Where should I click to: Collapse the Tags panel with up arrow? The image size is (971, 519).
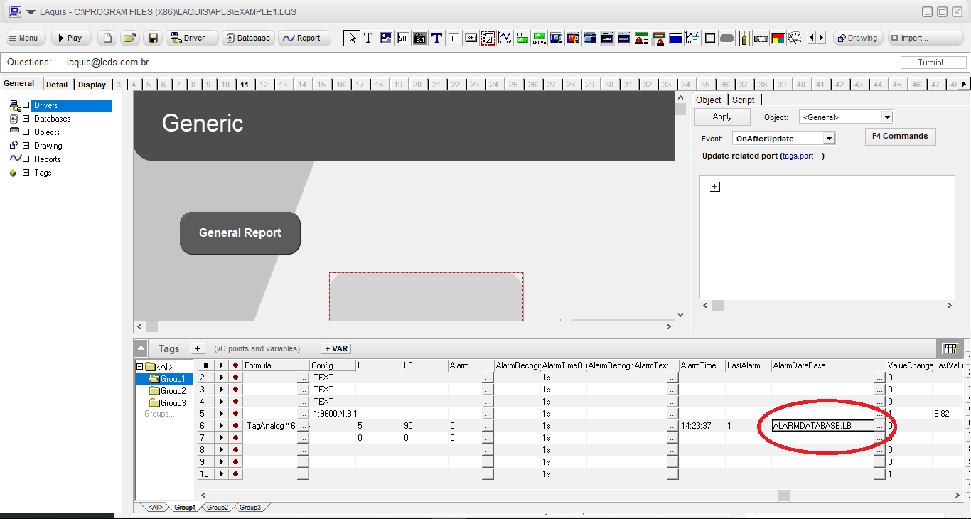141,348
